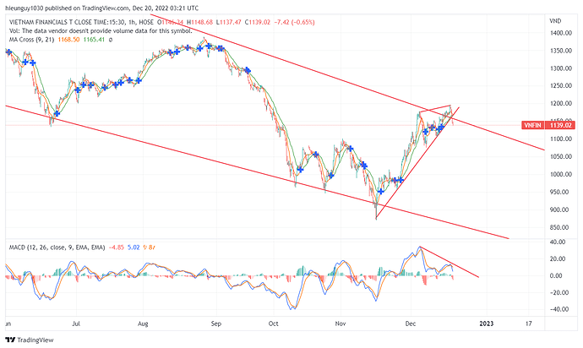The height and width of the screenshot is (348, 583).
Task: Click the published on TradingView.com header text
Action: (102, 8)
